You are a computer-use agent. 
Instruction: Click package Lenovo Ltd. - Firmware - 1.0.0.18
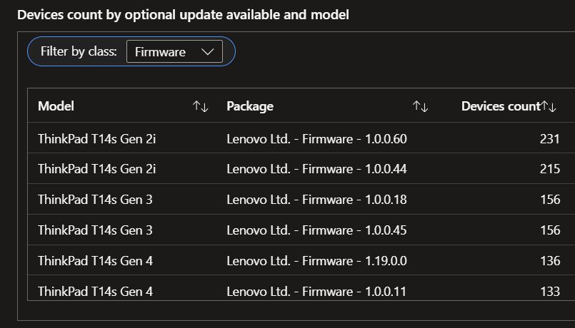[x=316, y=200]
